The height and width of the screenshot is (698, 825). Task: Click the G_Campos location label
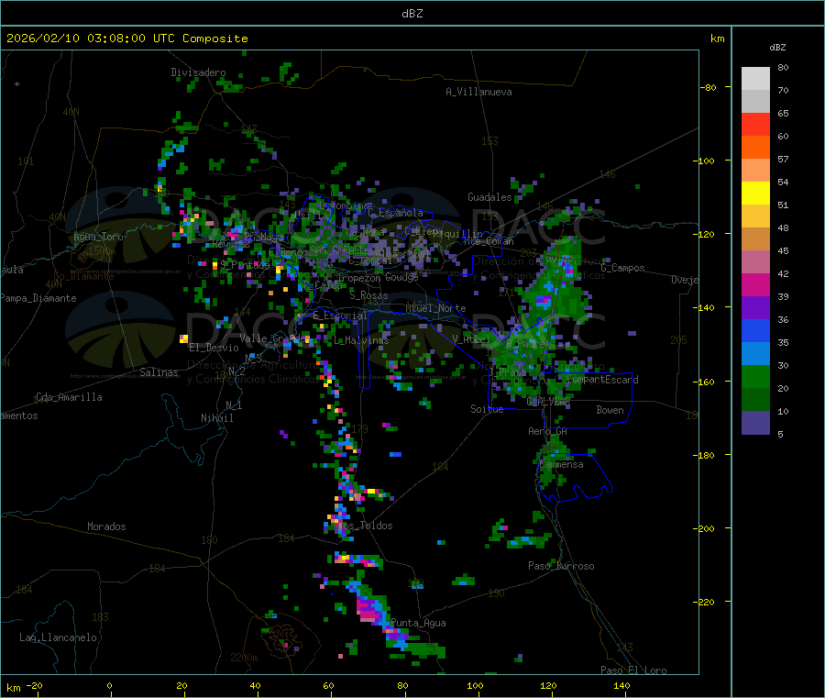(x=622, y=268)
